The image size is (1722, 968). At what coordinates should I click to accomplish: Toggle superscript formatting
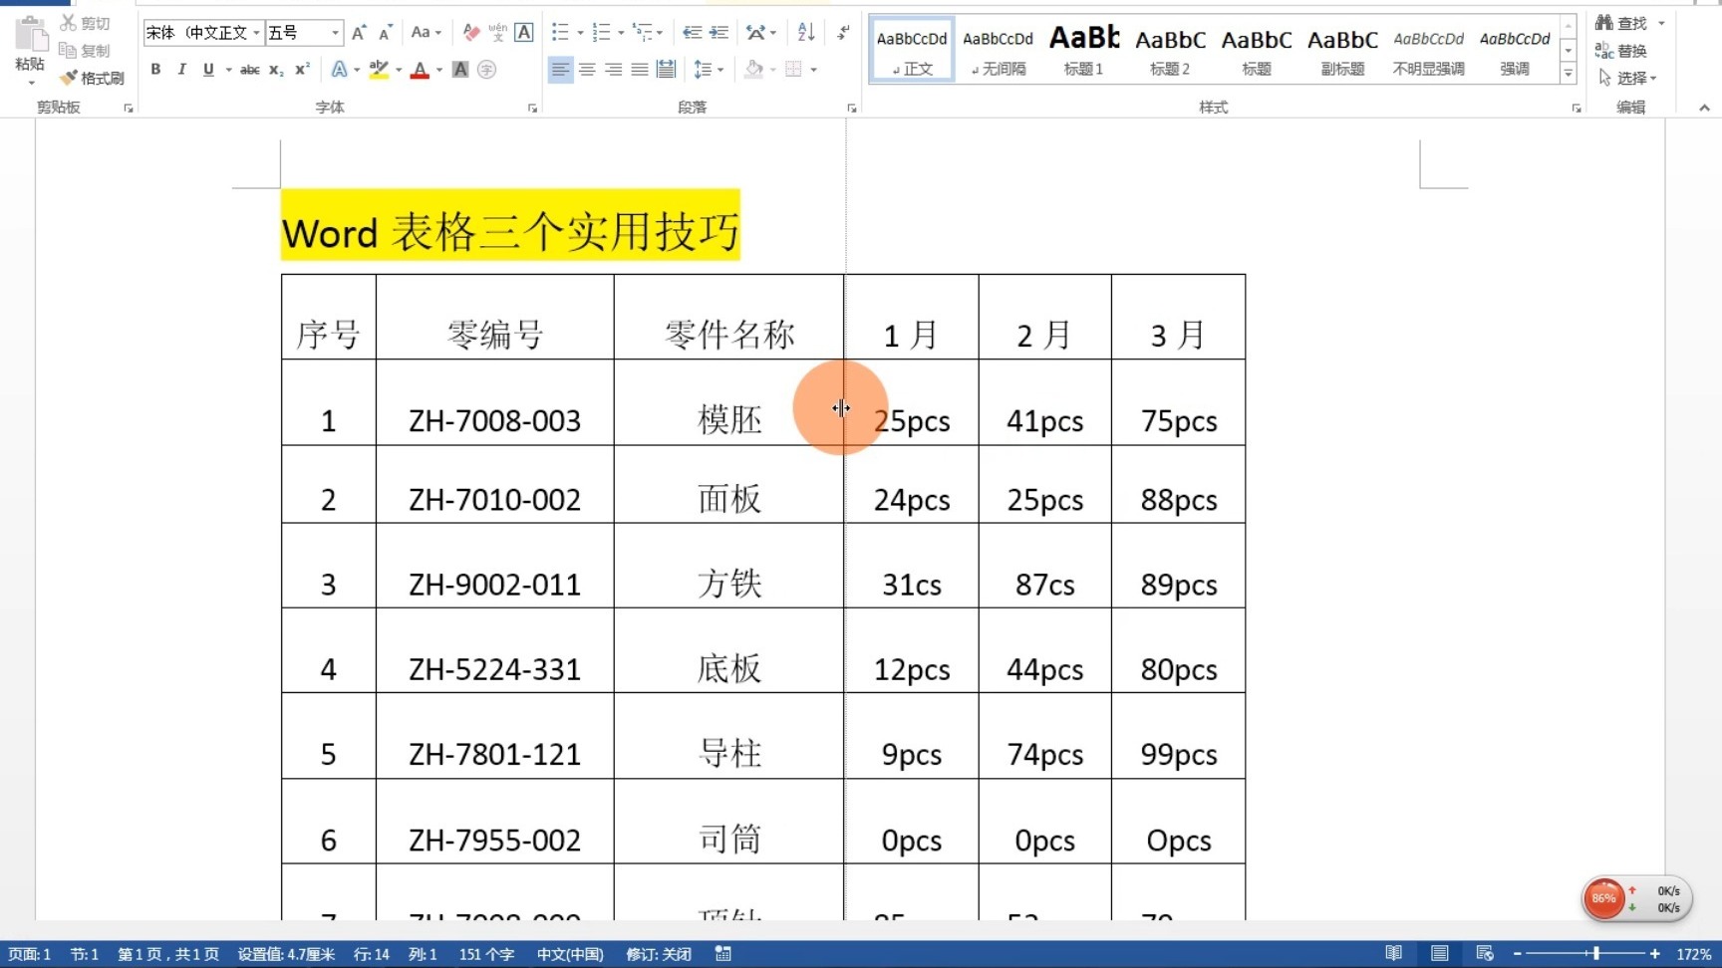click(302, 69)
